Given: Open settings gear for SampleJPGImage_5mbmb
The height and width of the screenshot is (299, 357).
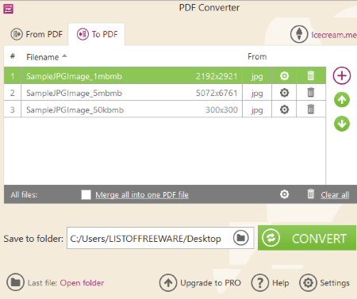Looking at the screenshot, I should [x=284, y=93].
